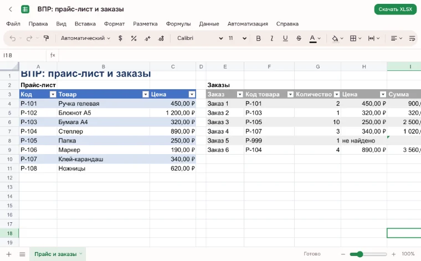Apply currency format with dollar icon
The height and width of the screenshot is (261, 421).
(x=120, y=38)
